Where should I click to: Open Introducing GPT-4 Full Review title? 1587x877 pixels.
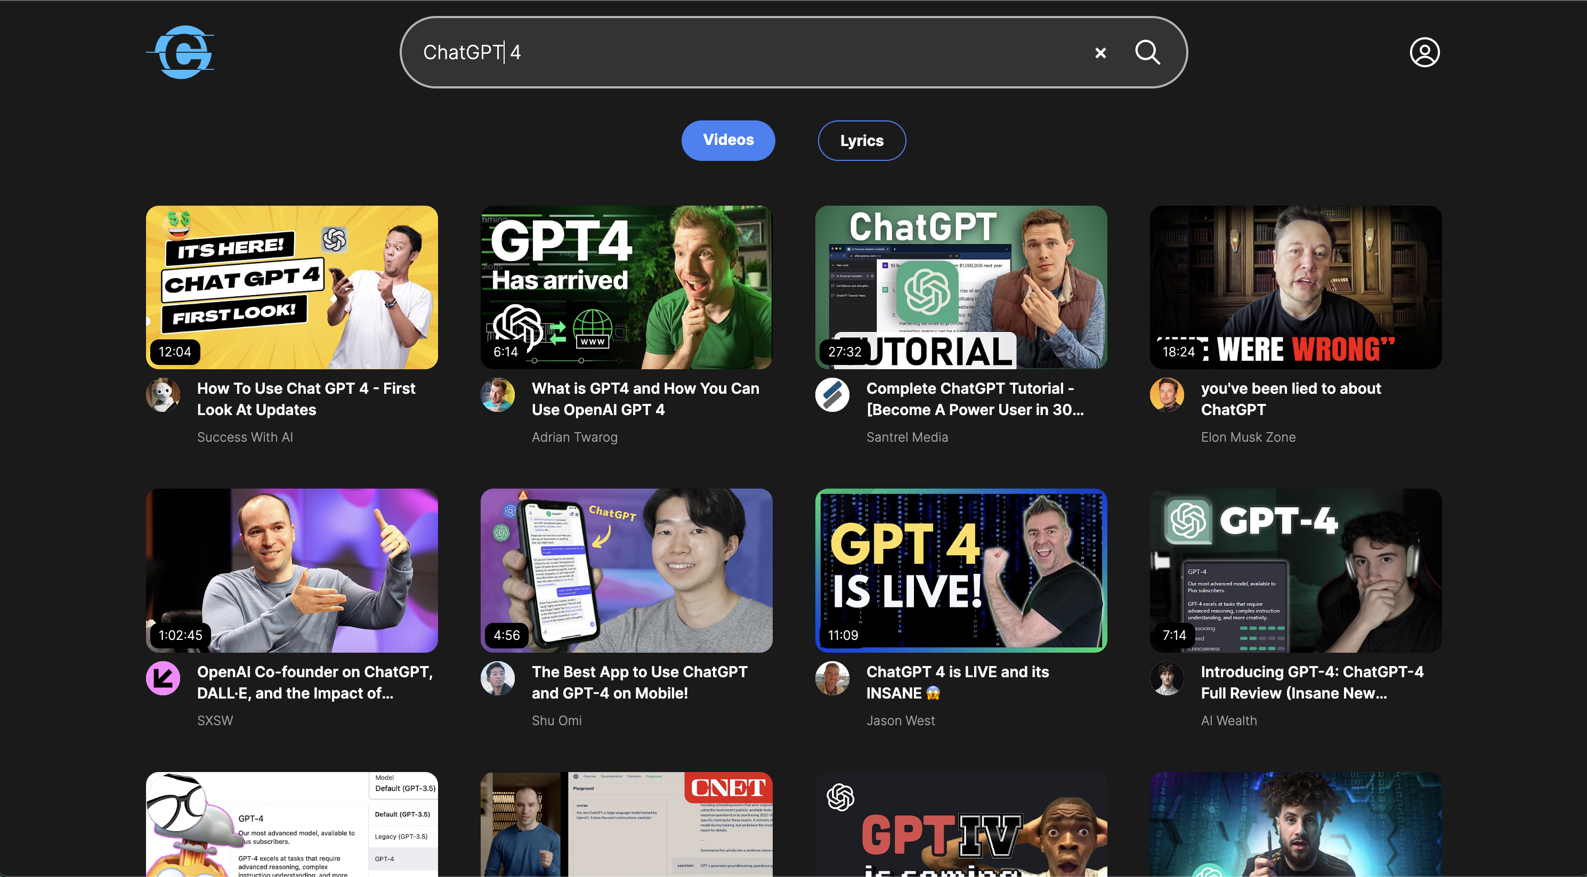1312,683
